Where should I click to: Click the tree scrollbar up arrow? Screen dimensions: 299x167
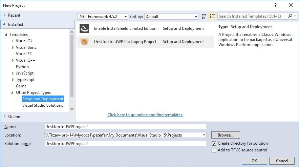[72, 32]
